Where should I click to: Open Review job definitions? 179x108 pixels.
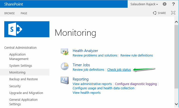pyautogui.click(x=88, y=70)
